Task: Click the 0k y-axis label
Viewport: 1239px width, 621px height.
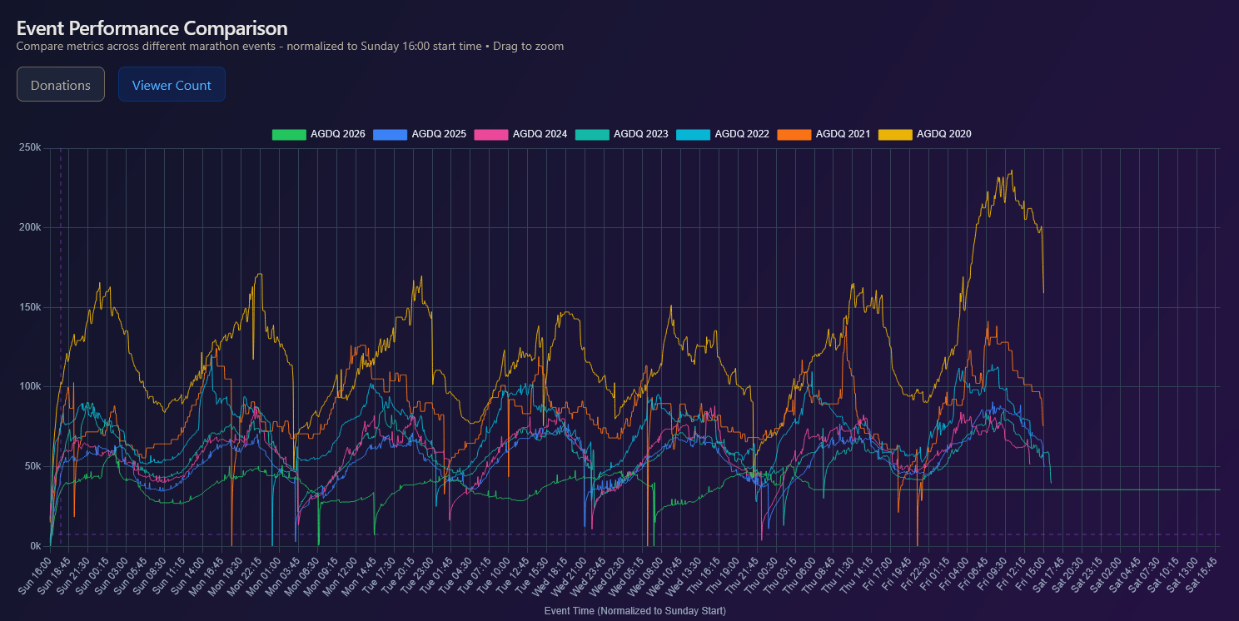Action: (x=35, y=546)
